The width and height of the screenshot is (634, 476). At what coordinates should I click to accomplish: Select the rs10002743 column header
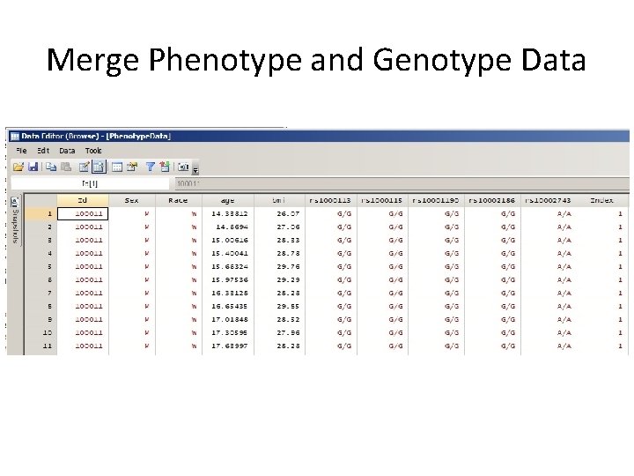[x=549, y=200]
